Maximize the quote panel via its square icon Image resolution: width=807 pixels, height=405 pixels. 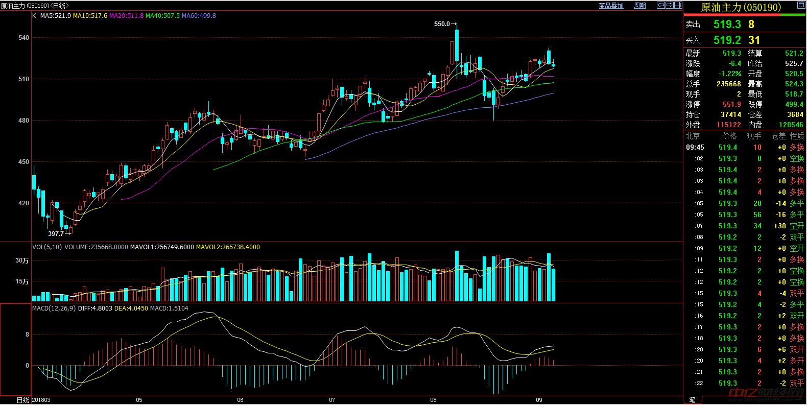click(801, 6)
